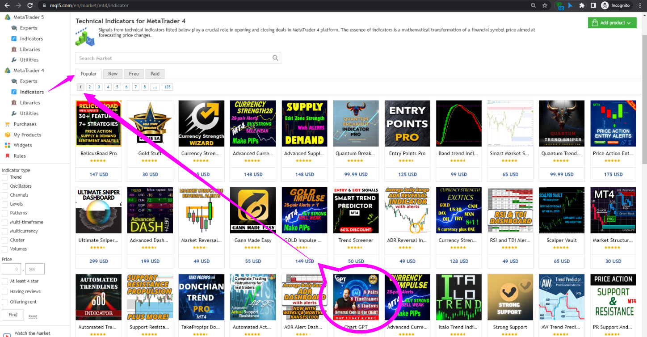Go back using the browser back arrow
This screenshot has width=647, height=337.
tap(7, 5)
